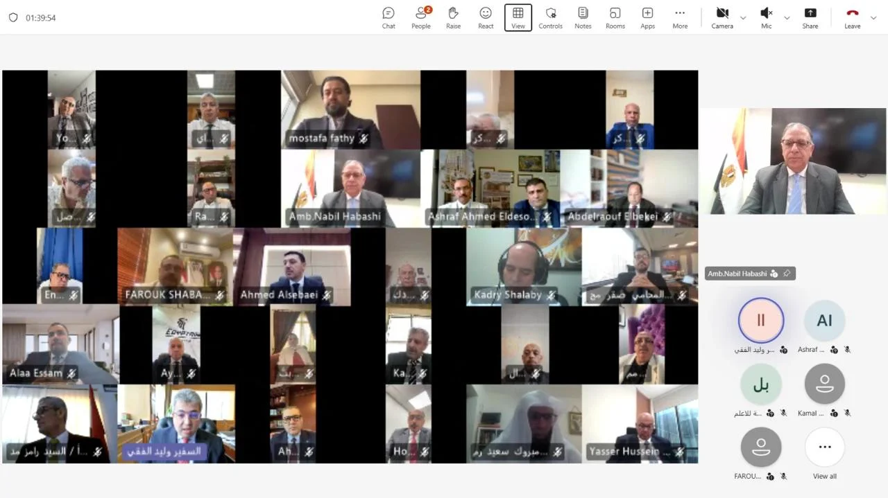Turn on the Camera
The image size is (888, 498).
(x=721, y=17)
